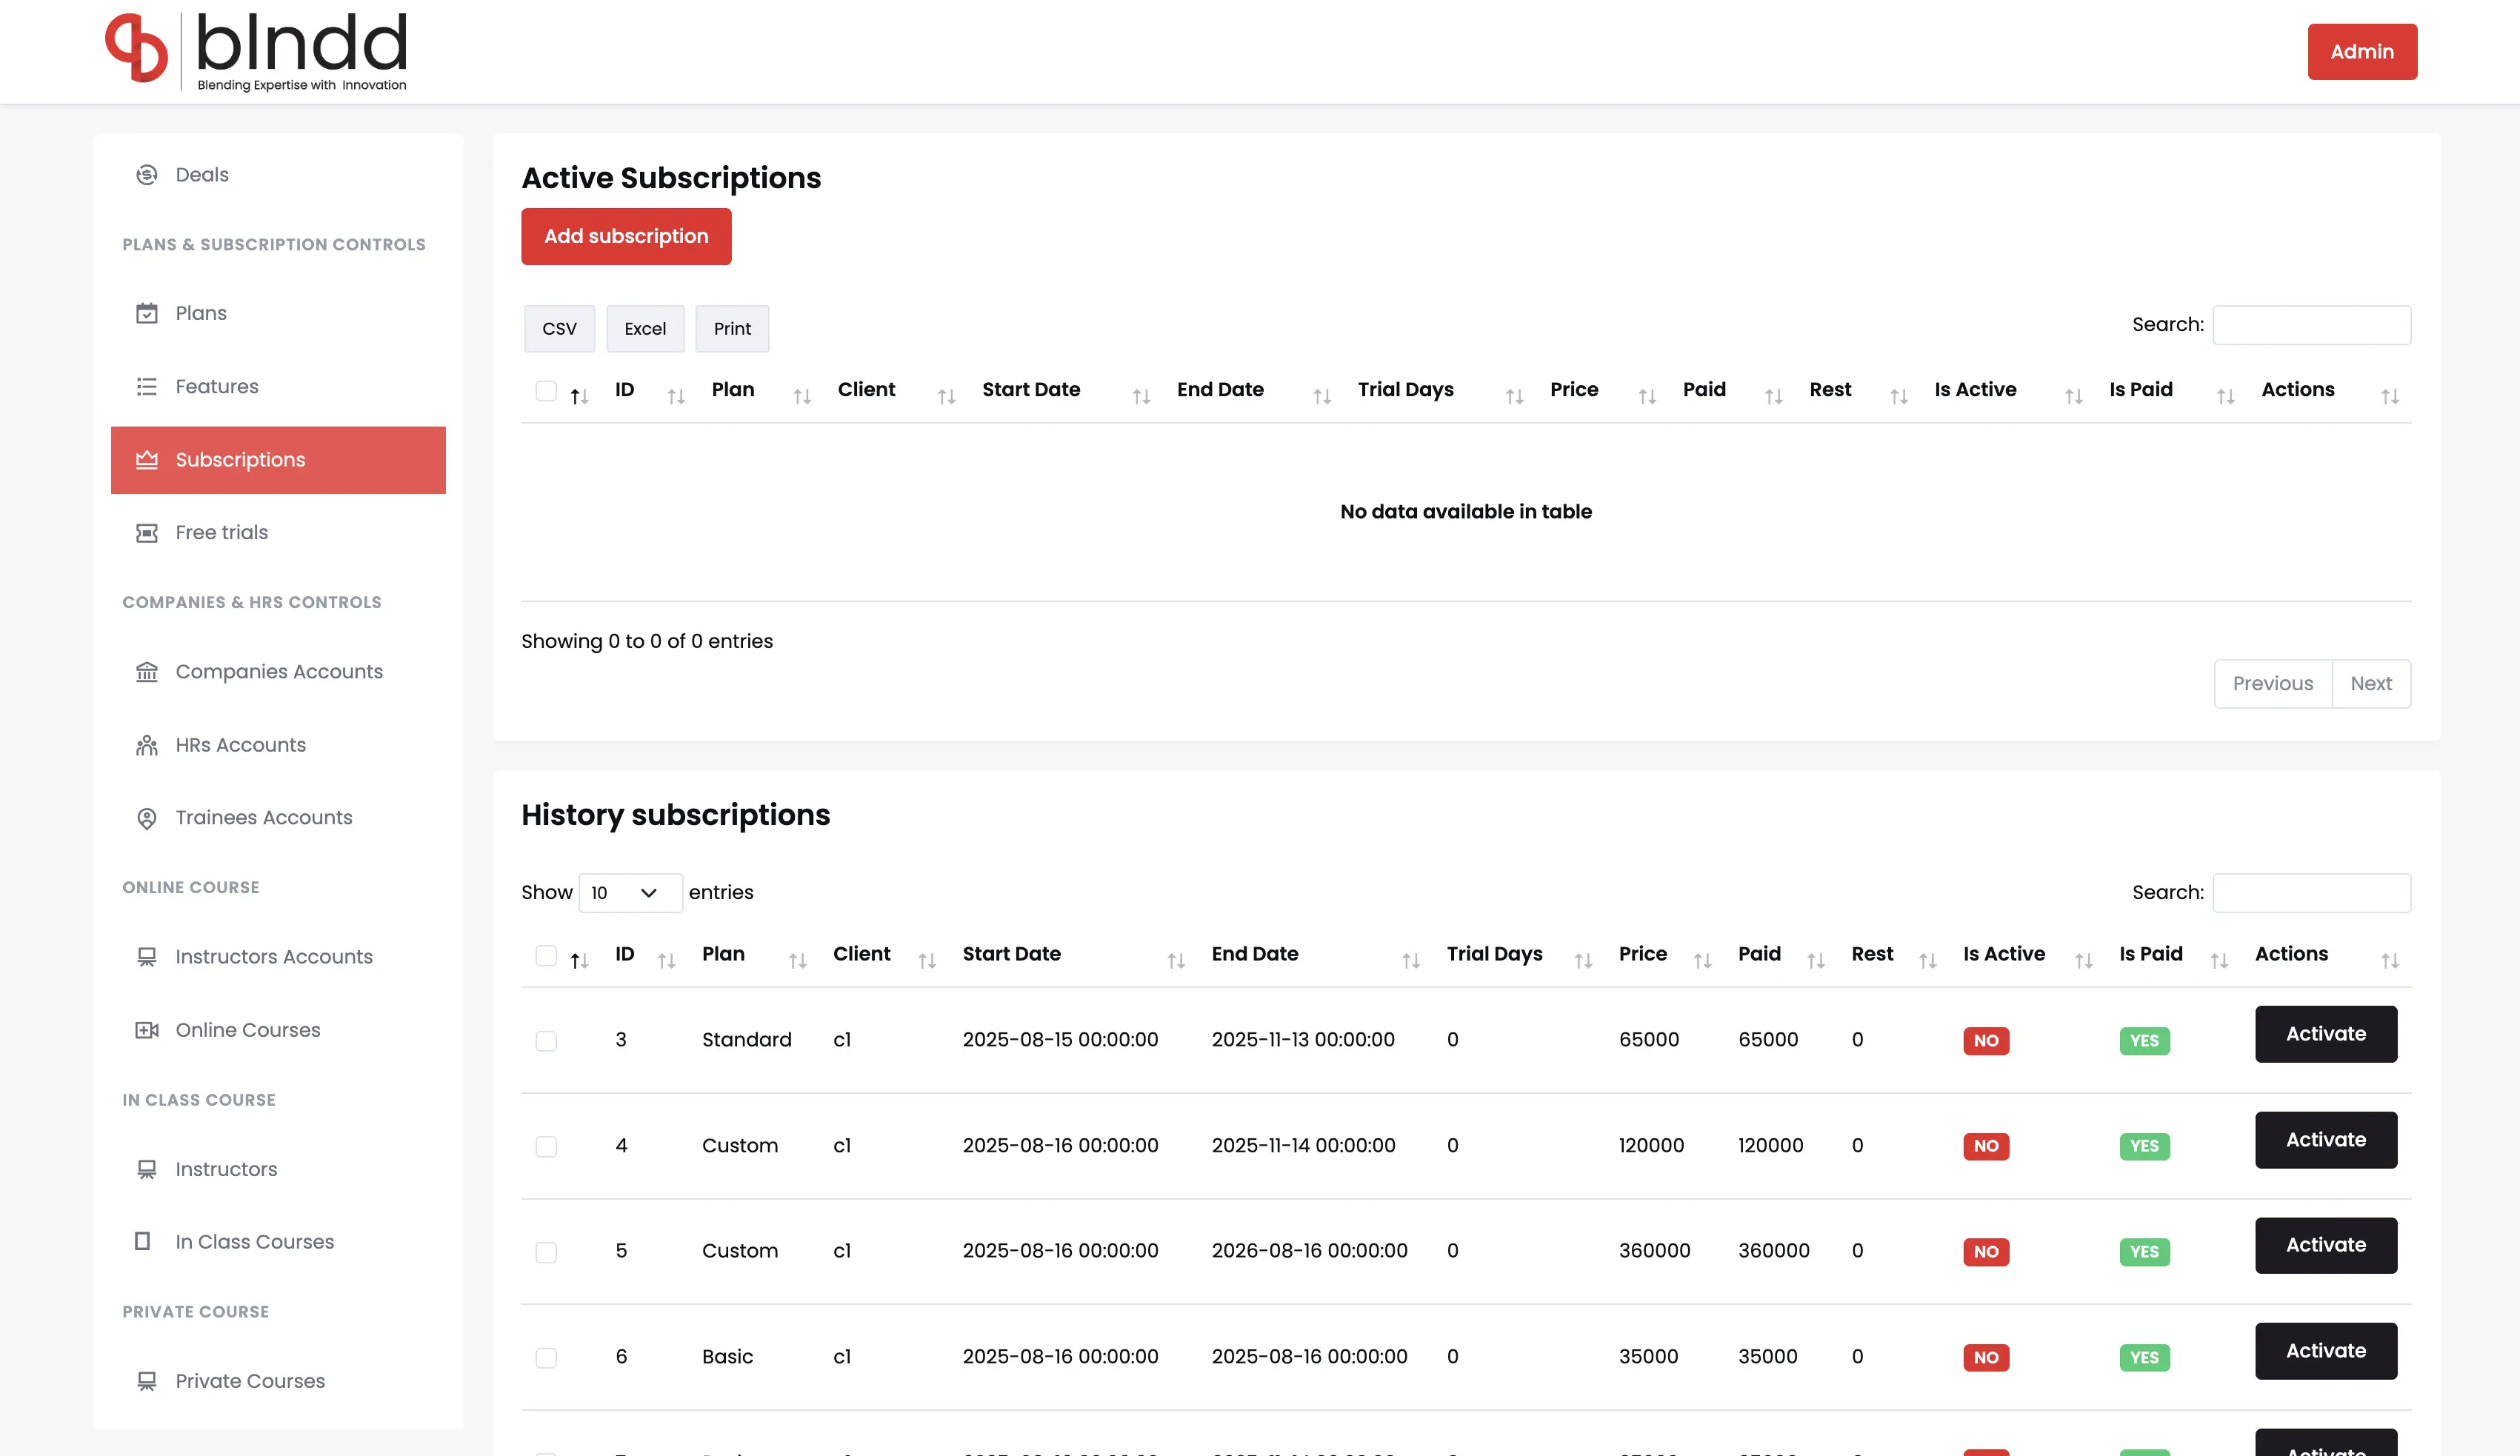The width and height of the screenshot is (2520, 1456).
Task: Activate the Standard subscription ID 3
Action: [x=2326, y=1034]
